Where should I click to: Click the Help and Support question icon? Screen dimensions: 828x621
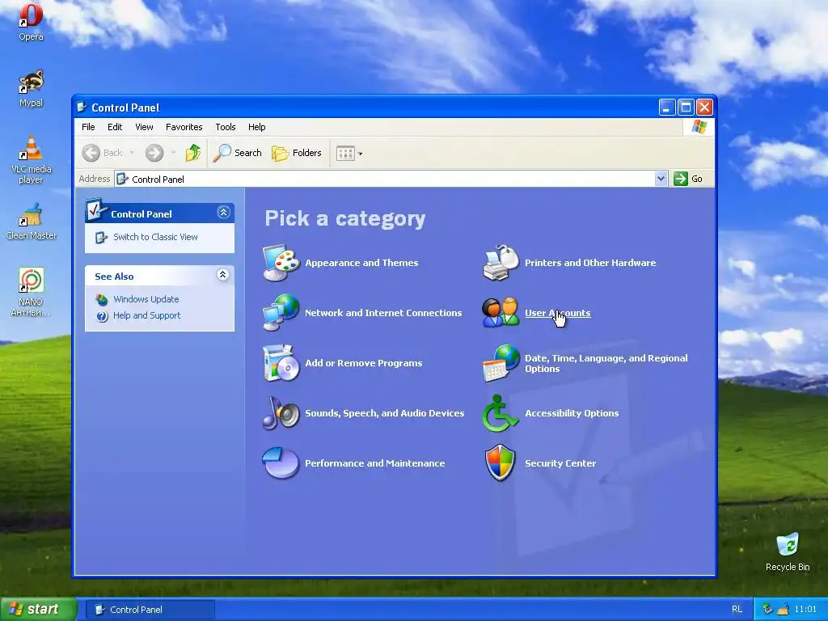(101, 316)
